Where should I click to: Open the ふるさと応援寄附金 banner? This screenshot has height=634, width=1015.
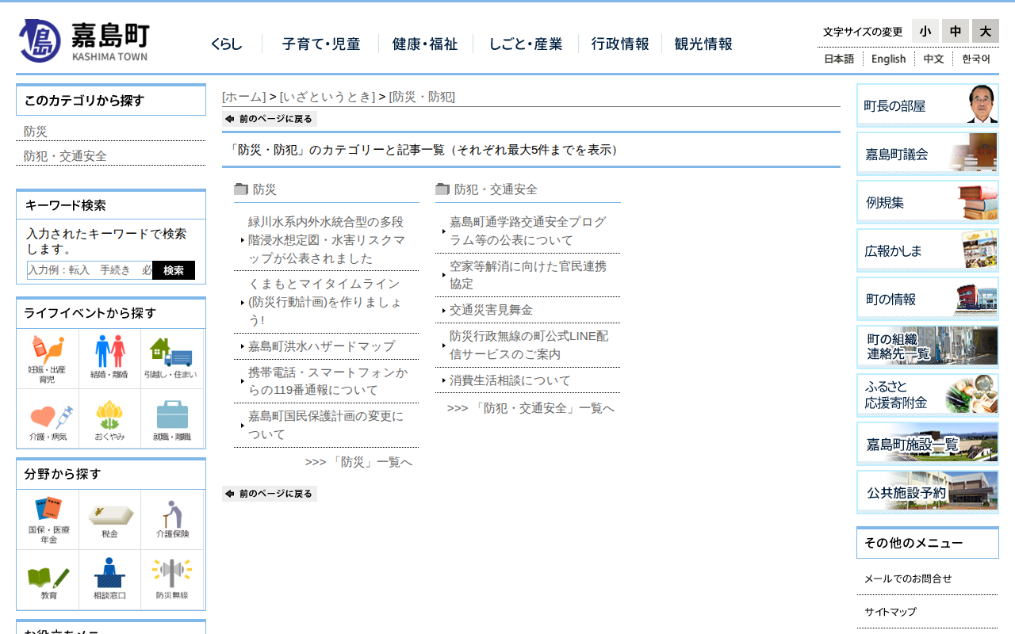928,395
